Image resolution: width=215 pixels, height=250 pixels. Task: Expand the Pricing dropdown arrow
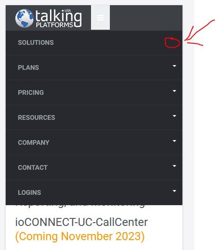(x=174, y=91)
